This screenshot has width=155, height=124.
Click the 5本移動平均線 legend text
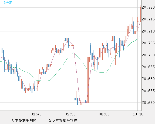(x=24, y=120)
